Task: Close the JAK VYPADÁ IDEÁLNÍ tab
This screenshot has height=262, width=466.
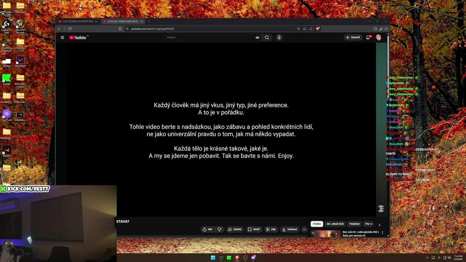Action: point(142,21)
